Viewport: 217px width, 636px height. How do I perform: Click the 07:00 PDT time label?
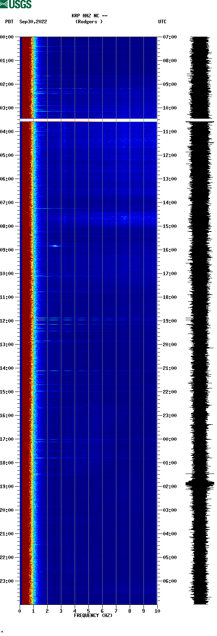7,203
